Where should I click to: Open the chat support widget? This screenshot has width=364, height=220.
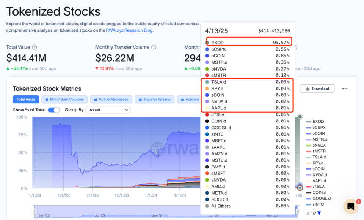click(x=351, y=206)
